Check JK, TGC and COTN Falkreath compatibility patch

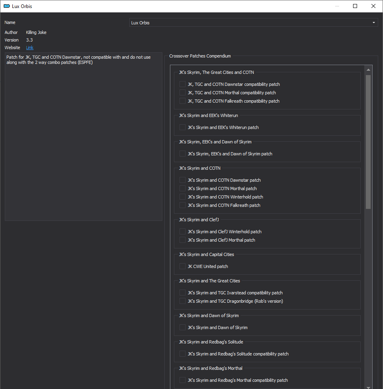click(182, 101)
